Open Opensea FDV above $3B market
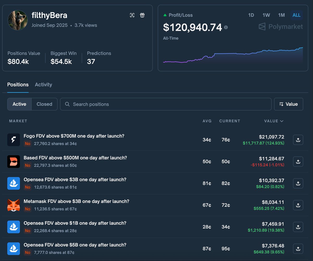 coord(75,179)
